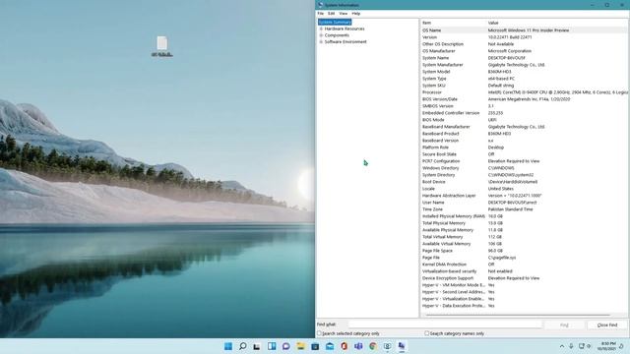Select Hardware Resources tree item
The width and height of the screenshot is (630, 354).
pos(345,29)
